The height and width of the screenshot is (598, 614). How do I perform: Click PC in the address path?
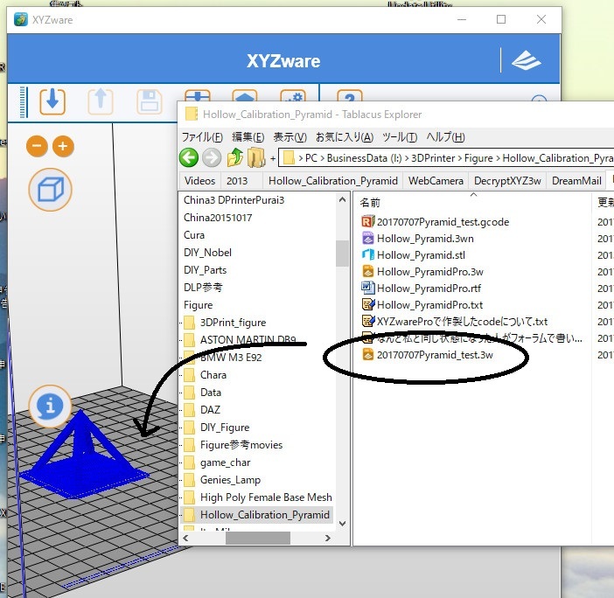pos(311,158)
